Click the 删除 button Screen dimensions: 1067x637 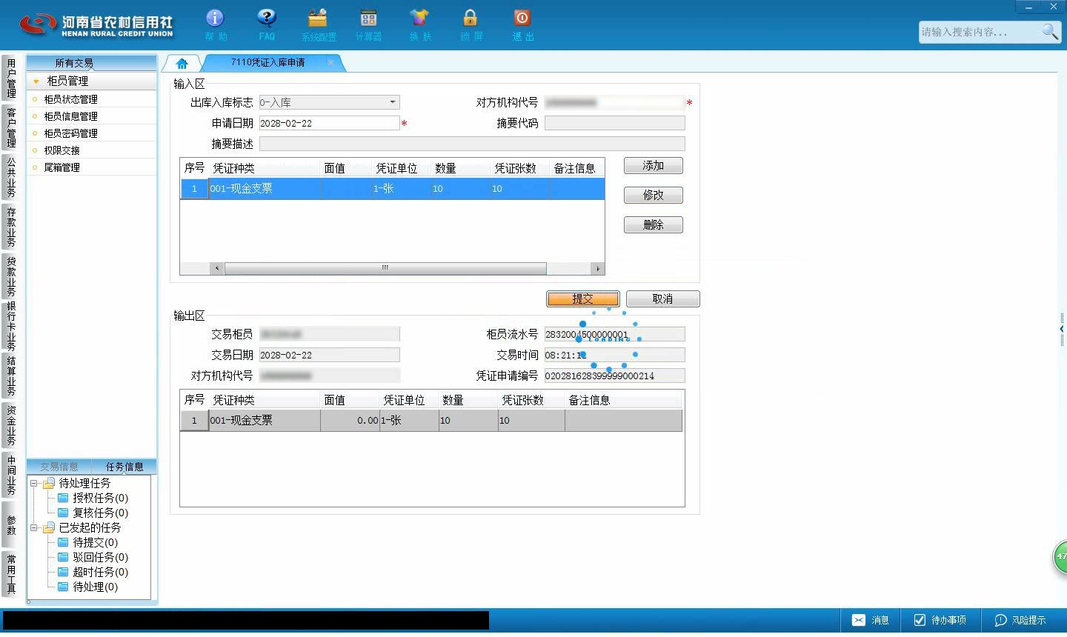click(653, 225)
